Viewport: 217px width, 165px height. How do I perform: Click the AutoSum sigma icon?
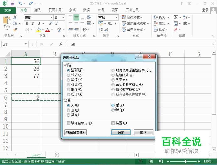(x=176, y=17)
